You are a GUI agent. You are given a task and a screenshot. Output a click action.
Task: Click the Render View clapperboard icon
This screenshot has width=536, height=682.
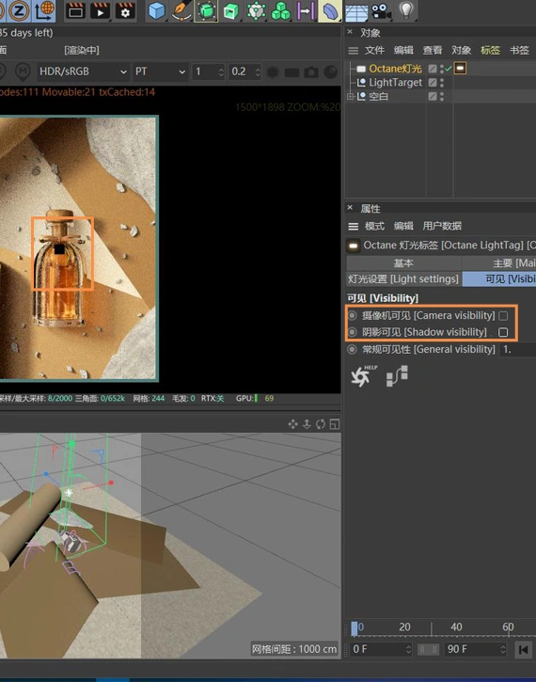[75, 10]
